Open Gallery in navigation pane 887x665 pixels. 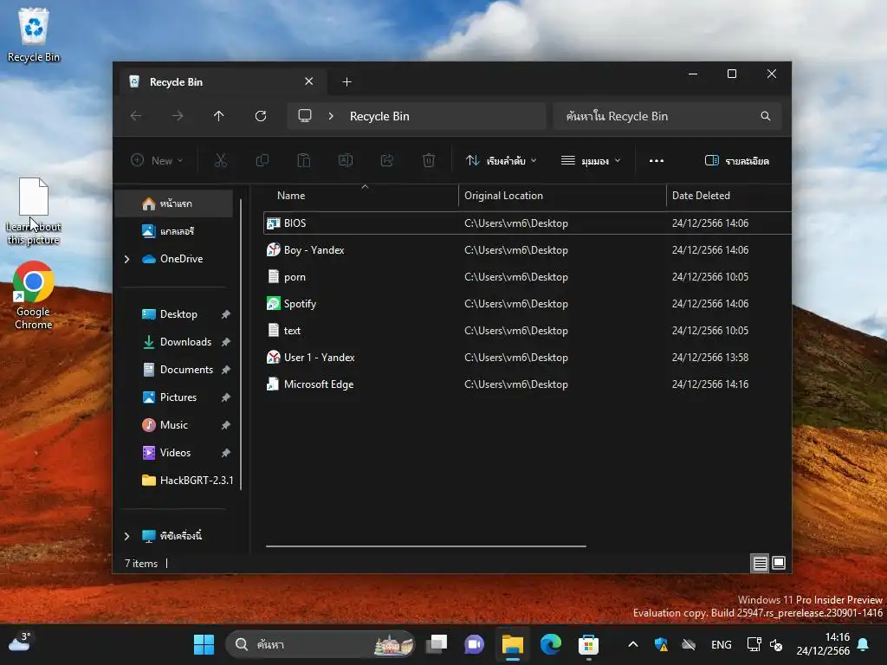pyautogui.click(x=173, y=231)
